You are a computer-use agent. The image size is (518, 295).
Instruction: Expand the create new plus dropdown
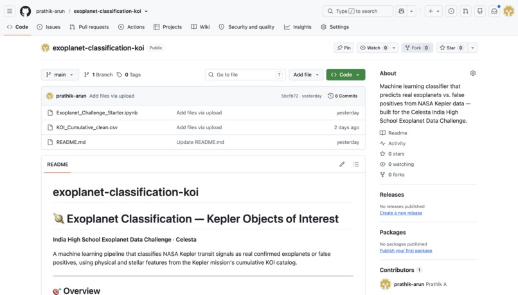click(434, 11)
